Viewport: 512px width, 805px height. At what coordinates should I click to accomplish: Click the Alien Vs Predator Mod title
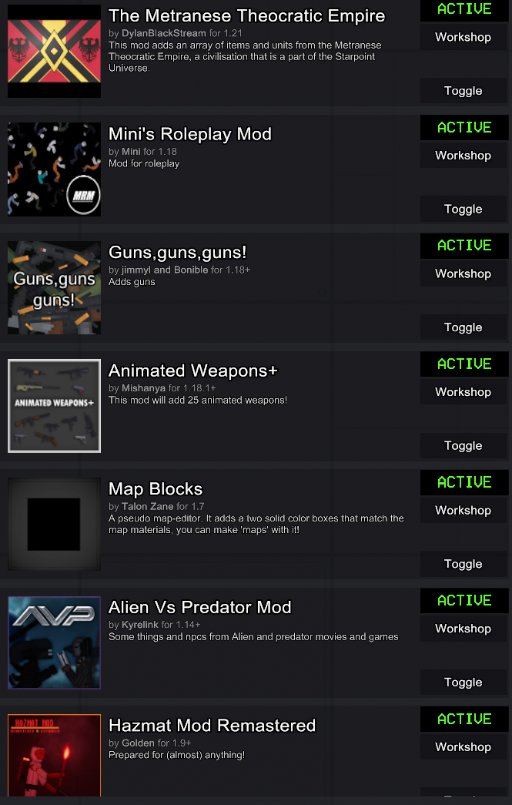[199, 607]
